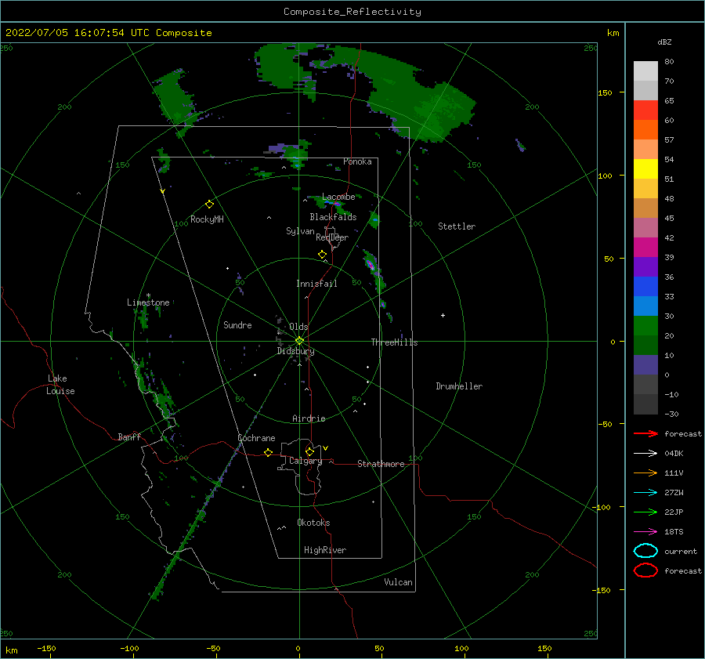Click the Limestone label
The height and width of the screenshot is (659, 705).
pos(148,302)
